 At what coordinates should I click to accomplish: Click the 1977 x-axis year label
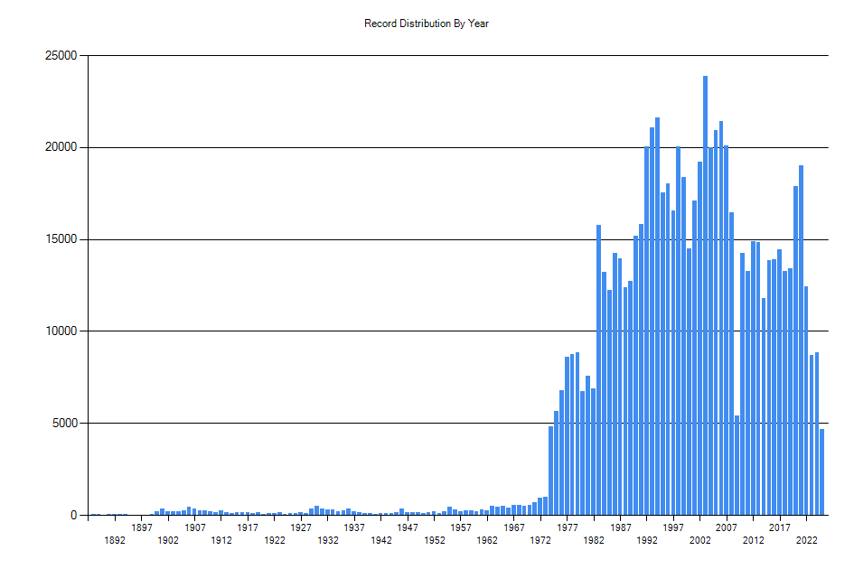click(568, 528)
